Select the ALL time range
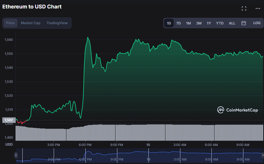Screen dimensions: 264x164 click(232, 23)
